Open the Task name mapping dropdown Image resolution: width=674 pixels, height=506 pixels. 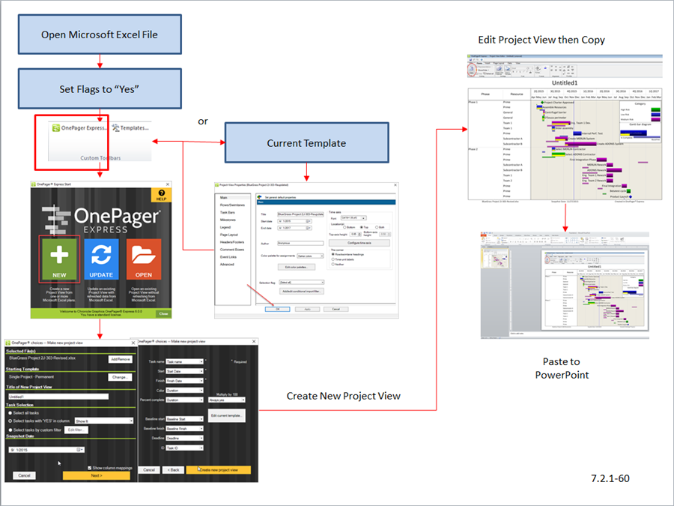pyautogui.click(x=183, y=362)
